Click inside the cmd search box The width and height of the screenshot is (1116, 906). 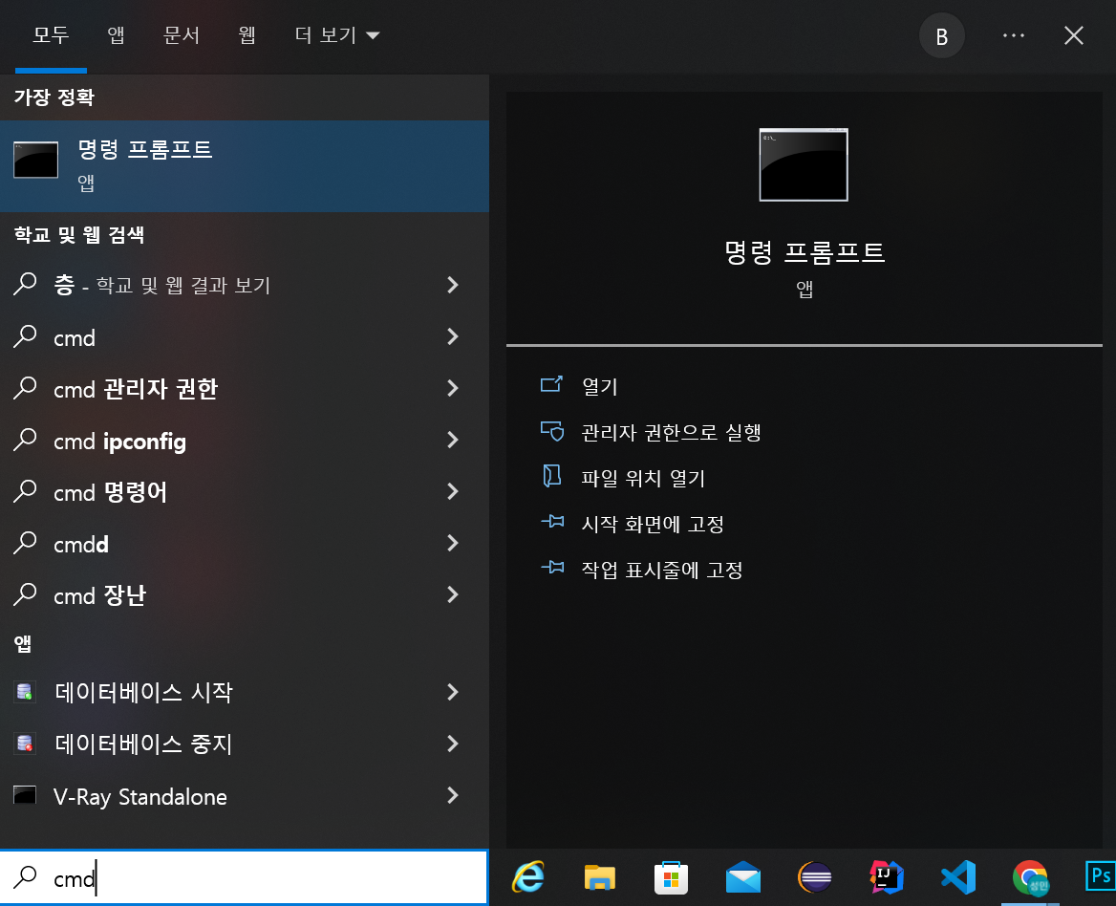pyautogui.click(x=245, y=877)
